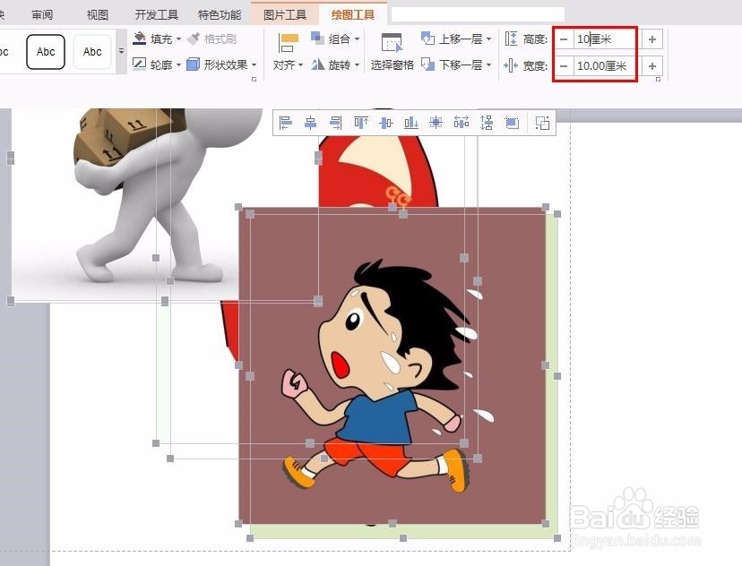Click the 宽度 10.00厘米 input field
742x566 pixels.
[x=603, y=65]
